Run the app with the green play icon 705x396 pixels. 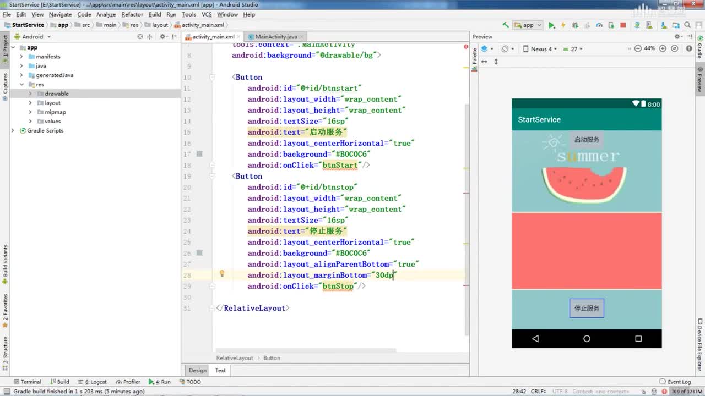click(551, 25)
